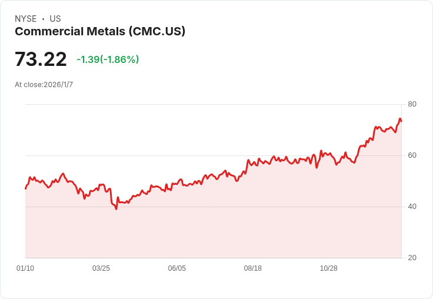Click the 40 y-axis label
The width and height of the screenshot is (433, 299).
click(412, 207)
